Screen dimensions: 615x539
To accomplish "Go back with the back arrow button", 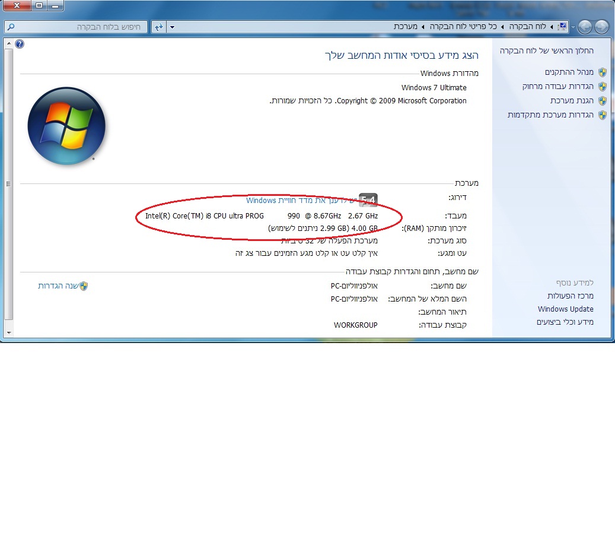I will (x=601, y=27).
